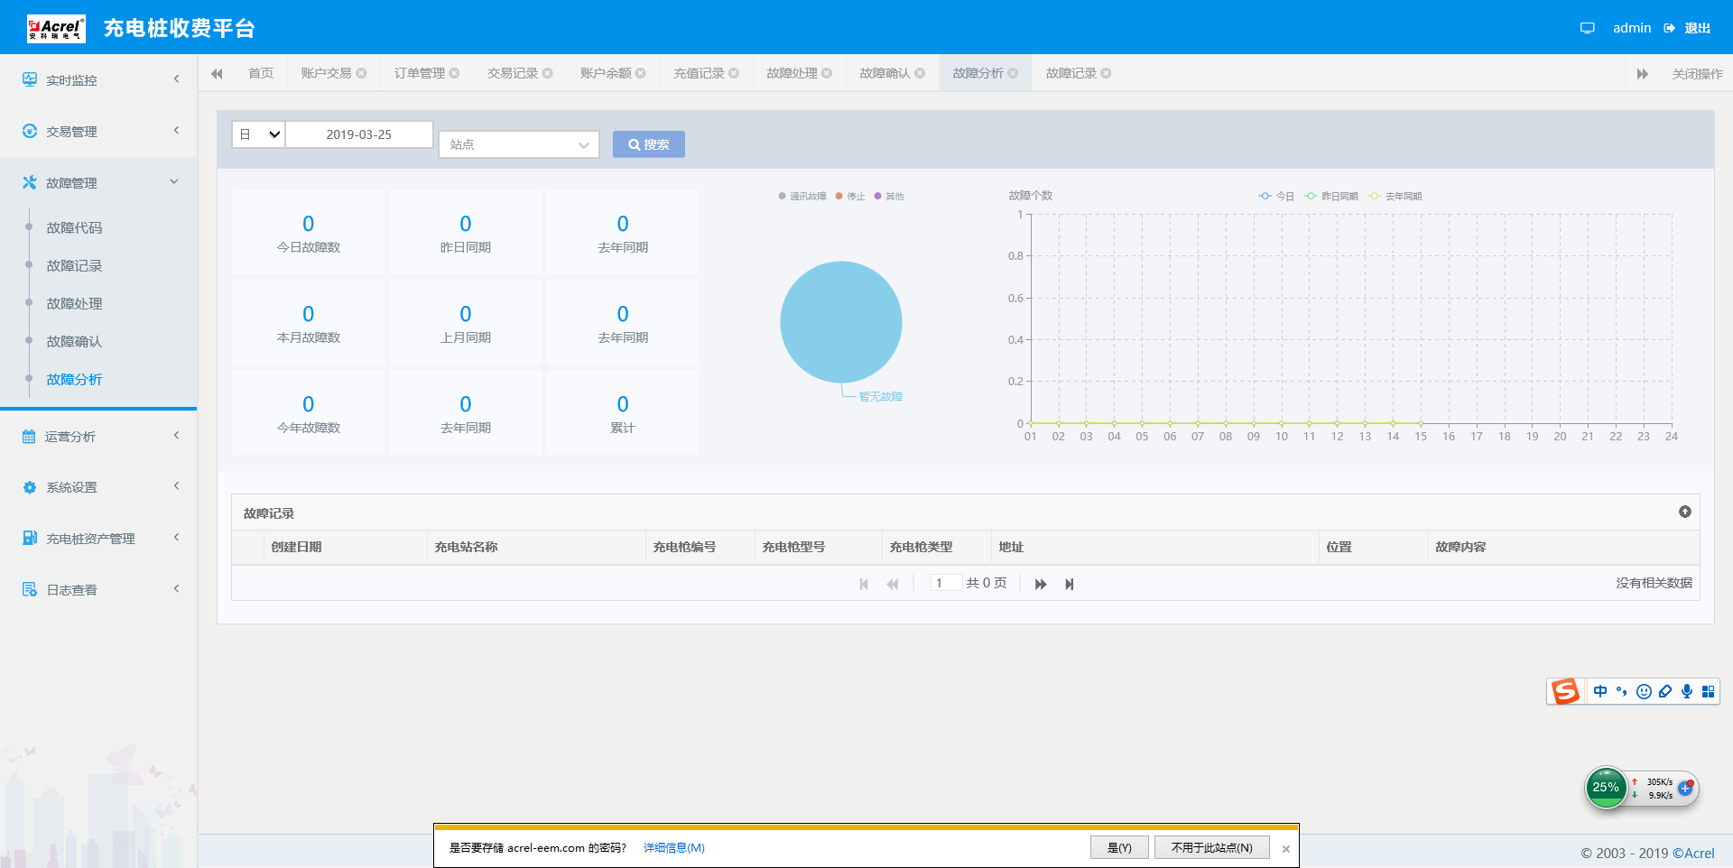This screenshot has height=868, width=1733.
Task: Open 故障处理 submenu item in sidebar
Action: coord(74,303)
